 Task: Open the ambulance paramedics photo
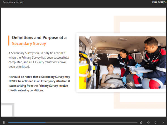(122, 62)
